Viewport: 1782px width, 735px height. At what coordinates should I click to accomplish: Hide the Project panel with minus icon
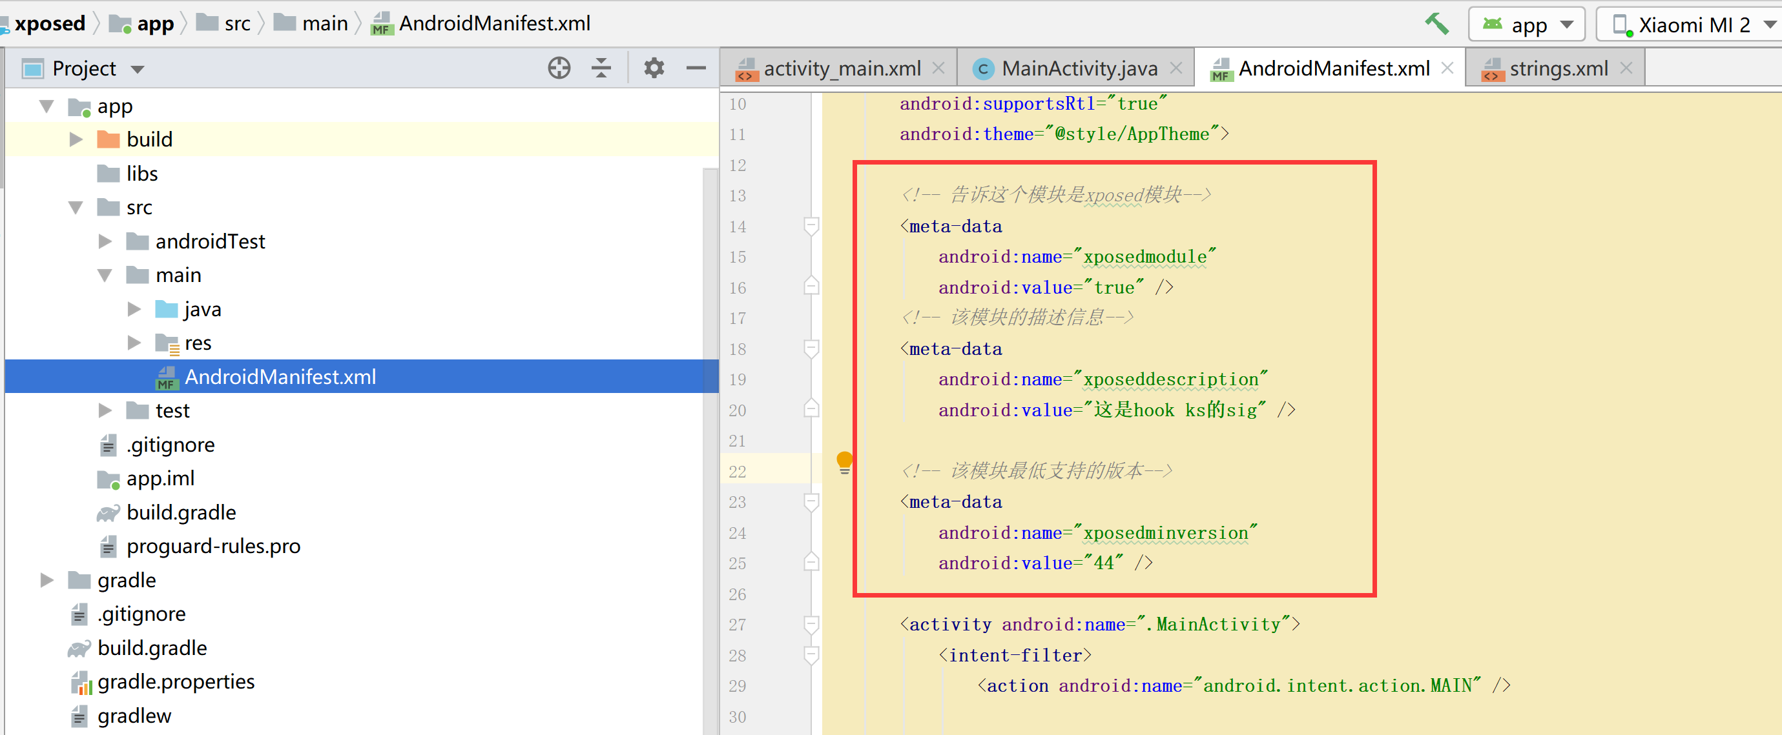[695, 68]
